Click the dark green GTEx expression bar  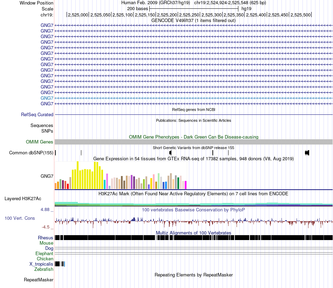(x=178, y=183)
